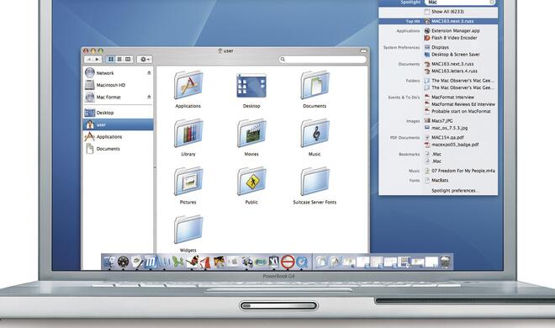Eject the Mac Format volume in the sidebar
This screenshot has height=328, width=555.
click(149, 97)
